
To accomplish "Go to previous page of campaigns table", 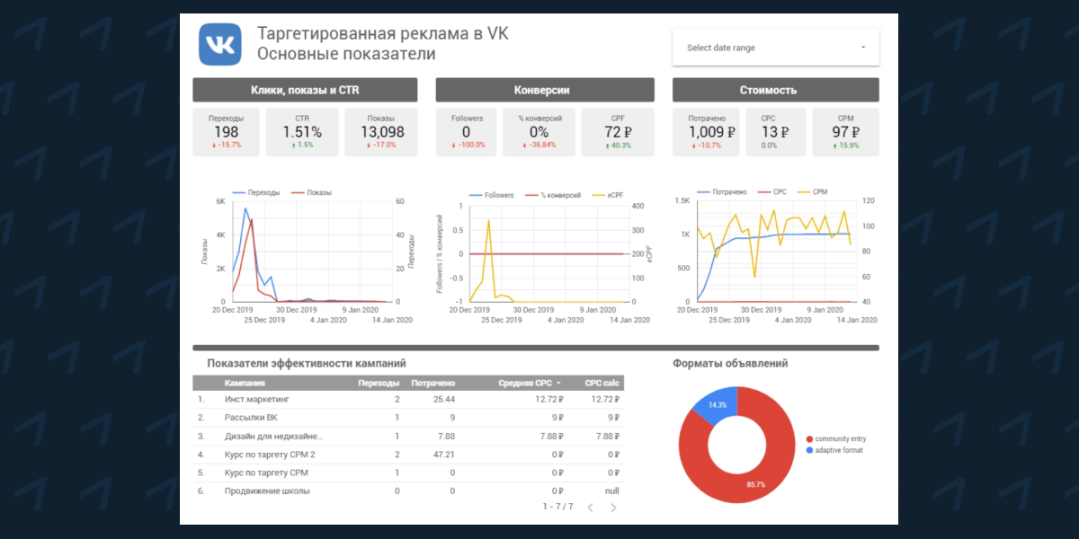I will click(591, 508).
